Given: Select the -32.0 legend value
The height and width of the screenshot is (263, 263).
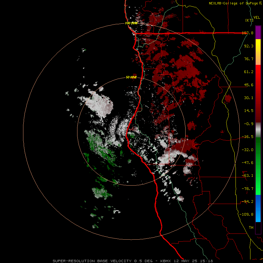Looking at the screenshot, I should 248,150.
